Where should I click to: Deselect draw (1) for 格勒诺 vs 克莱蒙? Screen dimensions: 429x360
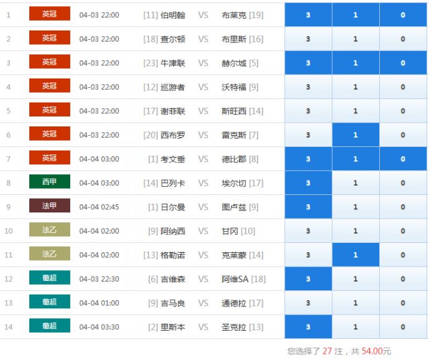coord(356,255)
